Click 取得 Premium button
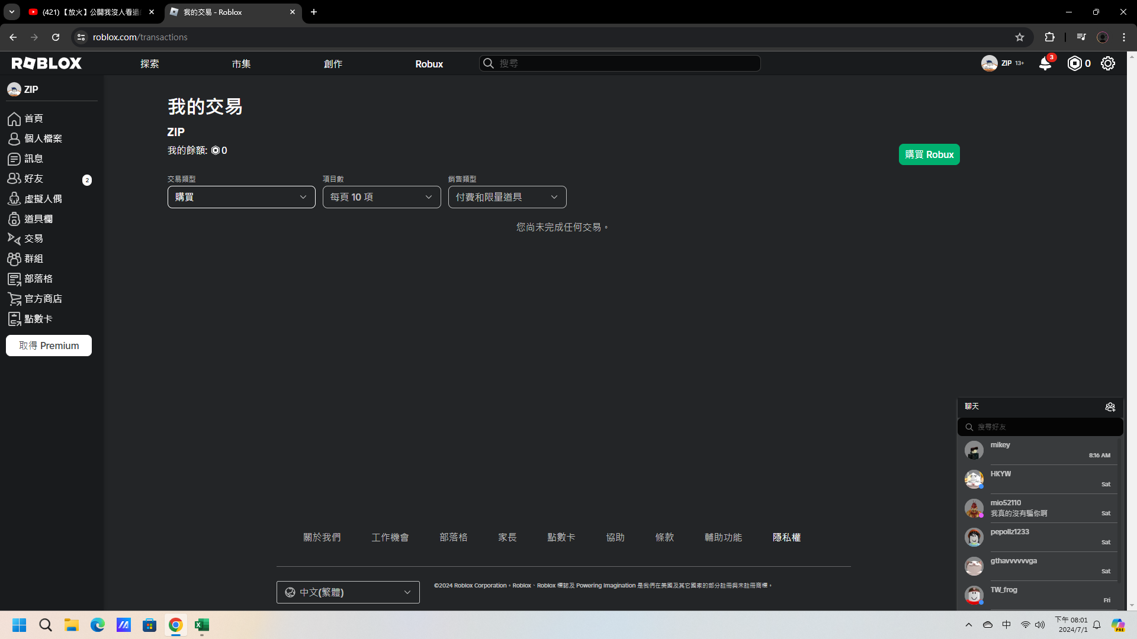 click(49, 346)
